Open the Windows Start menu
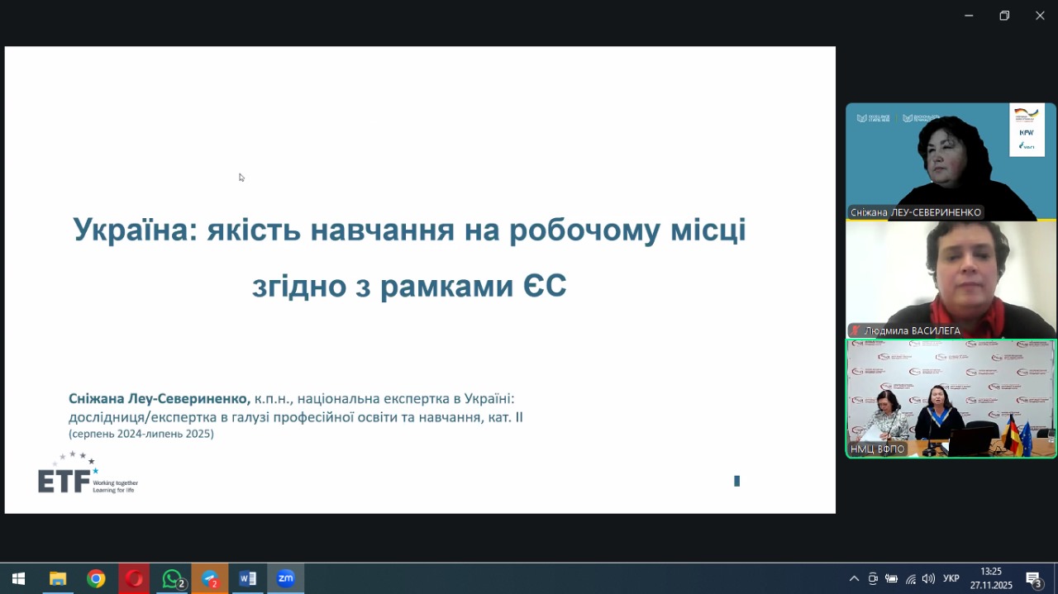 click(17, 578)
